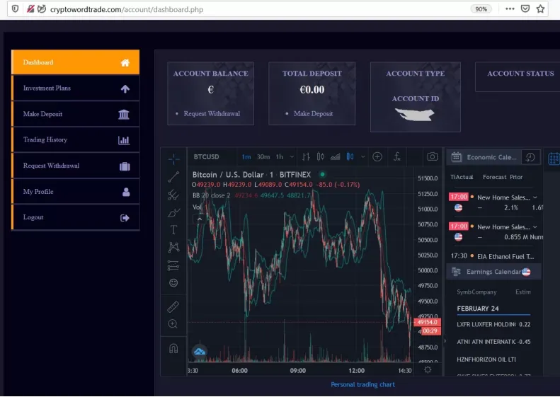Viewport: 560px width, 397px height.
Task: Toggle the magnet mode
Action: pyautogui.click(x=173, y=348)
